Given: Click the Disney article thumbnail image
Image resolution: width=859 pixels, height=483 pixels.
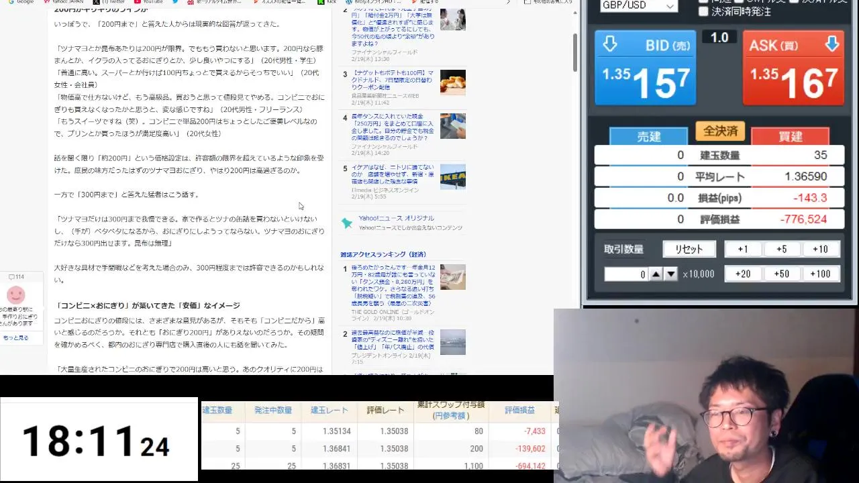Looking at the screenshot, I should click(x=452, y=342).
